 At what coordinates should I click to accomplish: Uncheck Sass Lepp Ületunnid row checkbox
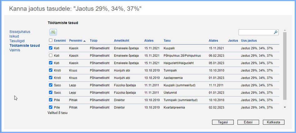point(51,92)
